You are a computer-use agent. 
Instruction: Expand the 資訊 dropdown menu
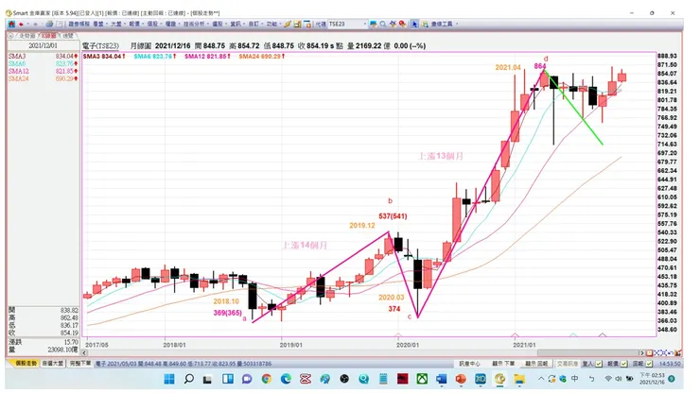(243, 24)
